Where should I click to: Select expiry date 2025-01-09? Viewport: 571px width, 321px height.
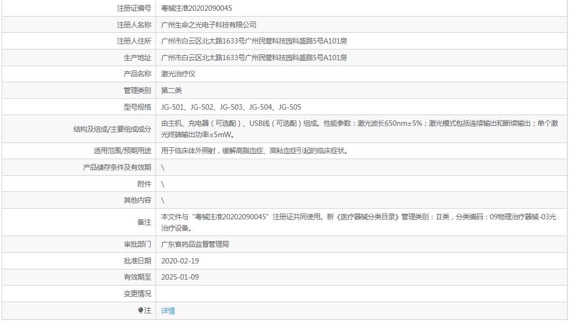[180, 277]
